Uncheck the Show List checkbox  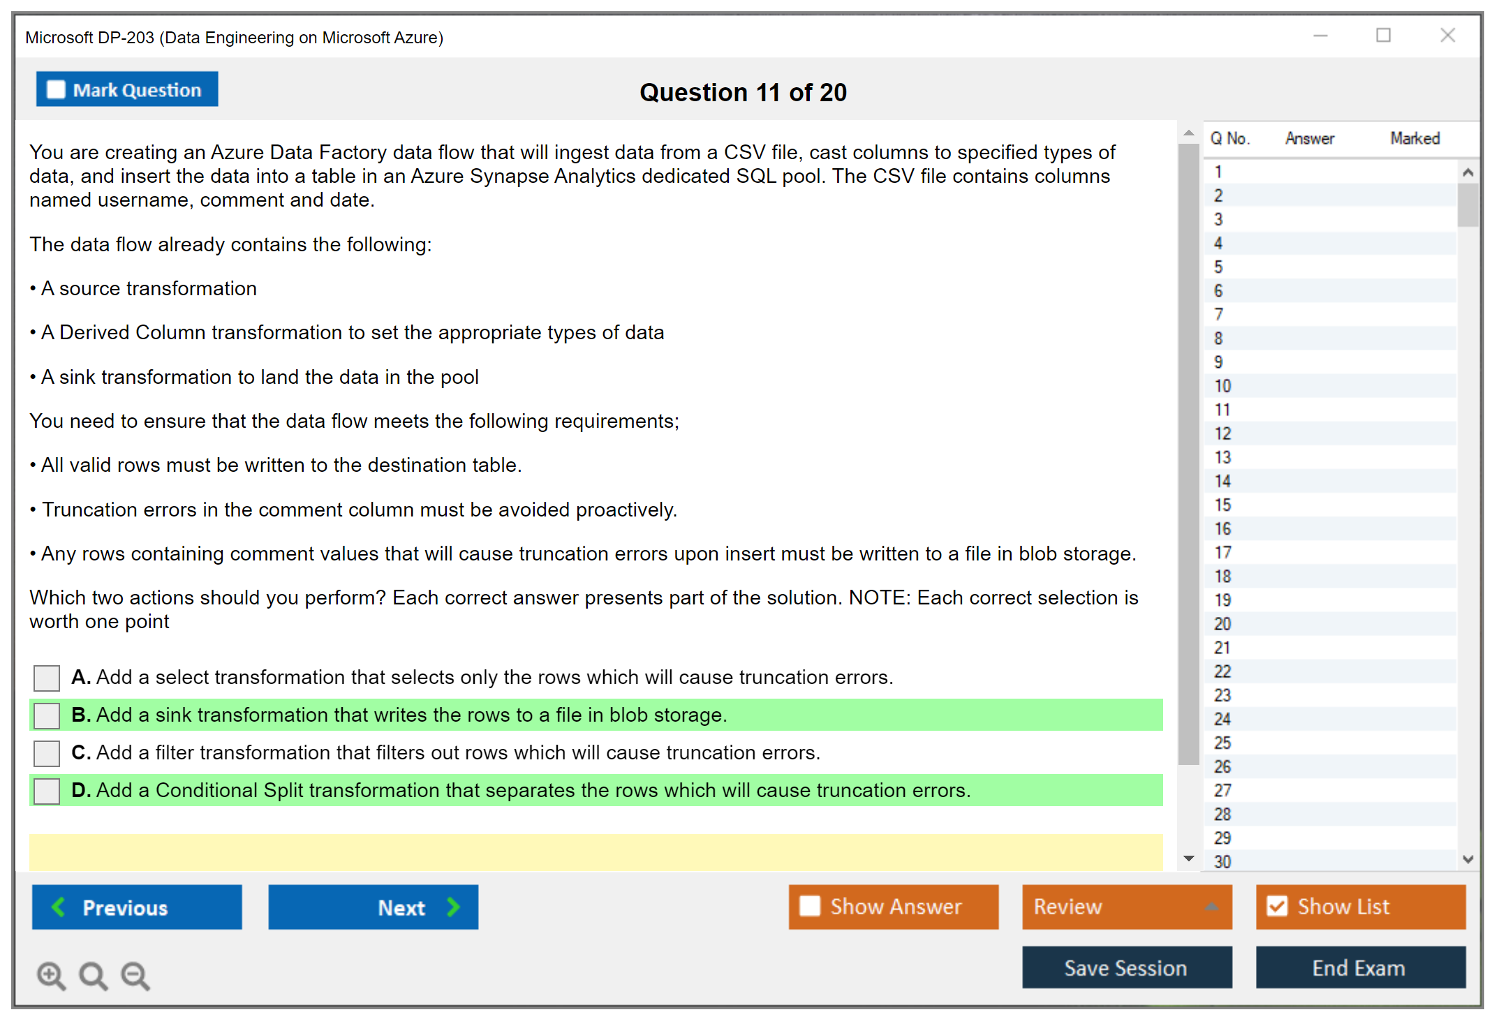[1277, 907]
